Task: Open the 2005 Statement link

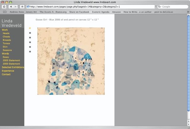Action: pyautogui.click(x=11, y=60)
